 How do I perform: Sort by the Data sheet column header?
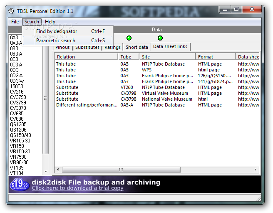(247, 57)
